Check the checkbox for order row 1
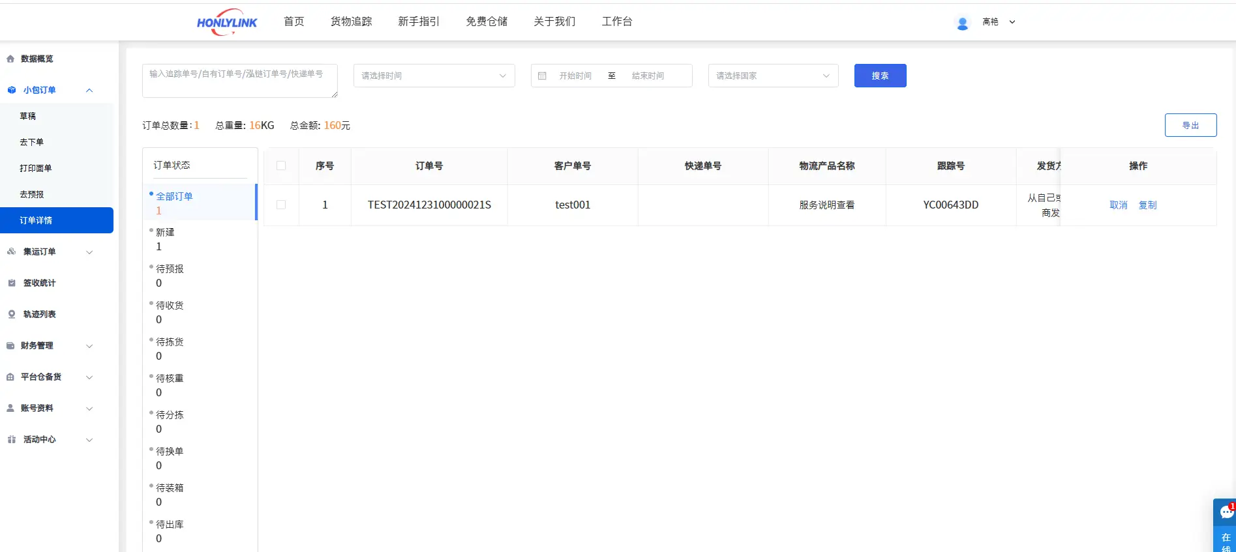Screen dimensions: 1236x552 (x=281, y=205)
